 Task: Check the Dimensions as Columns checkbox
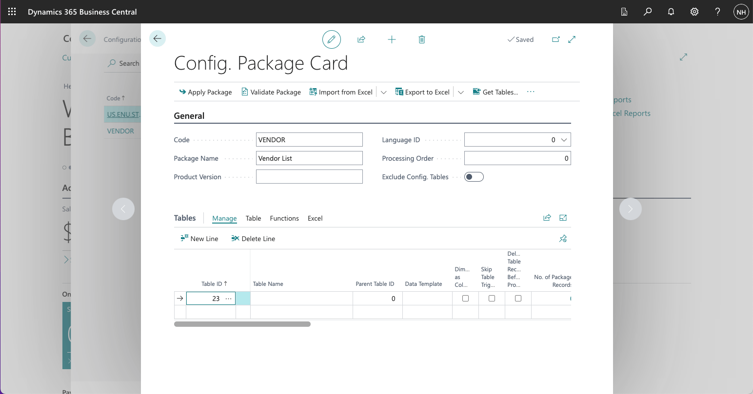tap(465, 299)
